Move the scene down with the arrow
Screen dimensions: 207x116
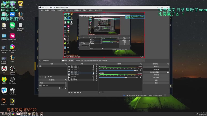[x=51, y=77]
